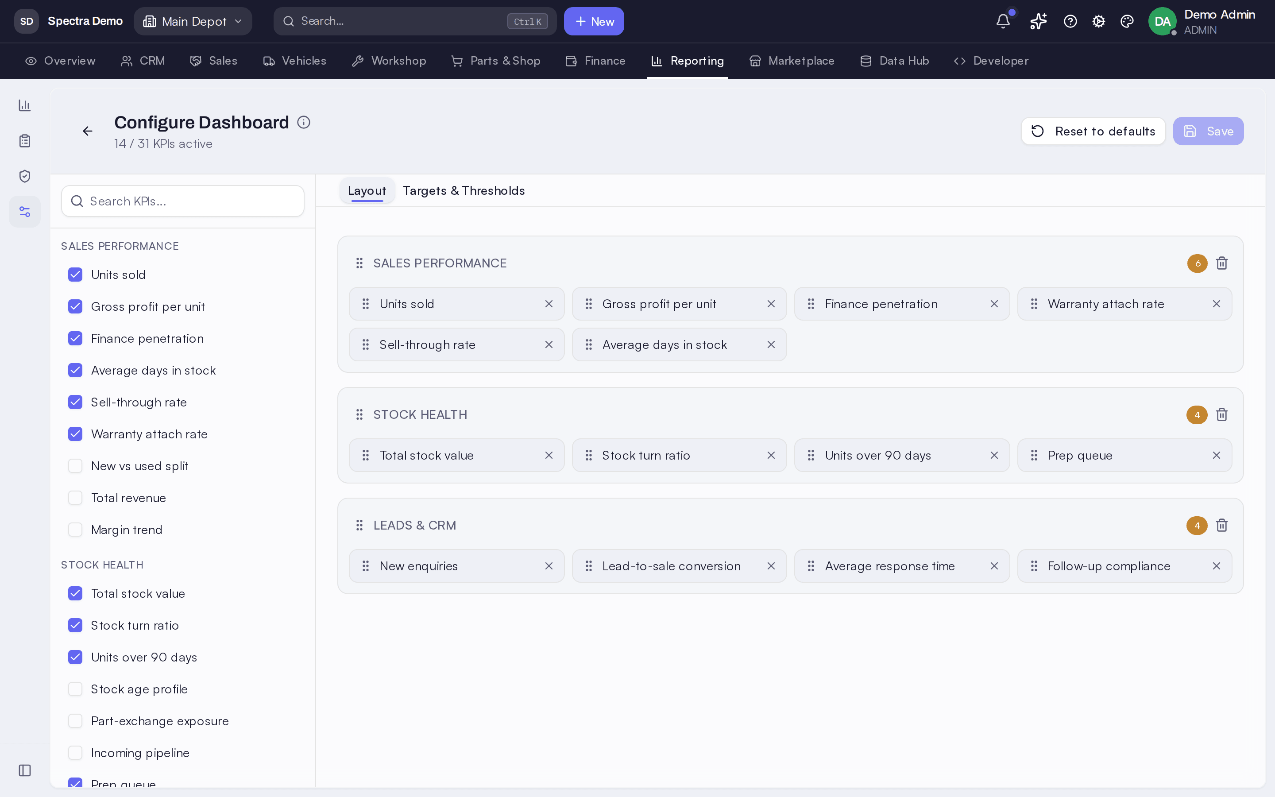Click drag handle on Sell-through rate tile
Screen dimensions: 1275x797
point(366,345)
